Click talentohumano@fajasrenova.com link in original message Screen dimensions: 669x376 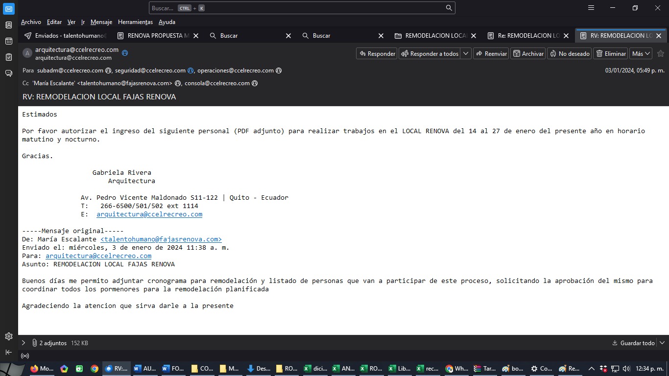click(161, 239)
